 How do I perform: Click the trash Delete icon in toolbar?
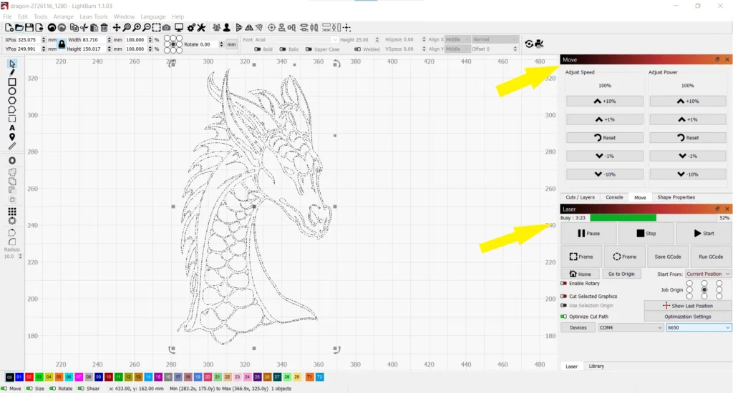coord(105,27)
